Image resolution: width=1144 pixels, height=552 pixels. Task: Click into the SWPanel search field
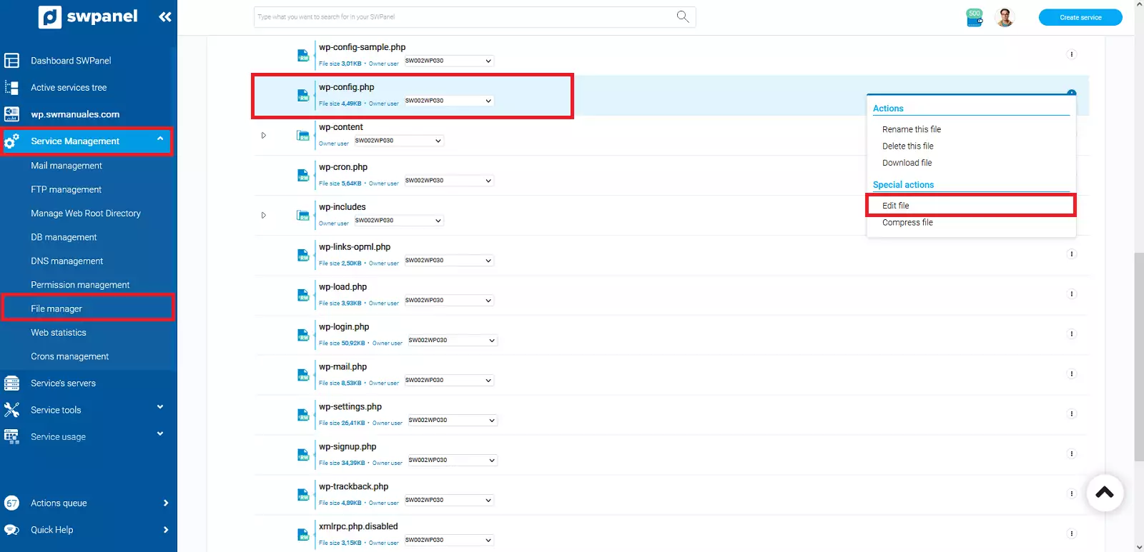465,17
